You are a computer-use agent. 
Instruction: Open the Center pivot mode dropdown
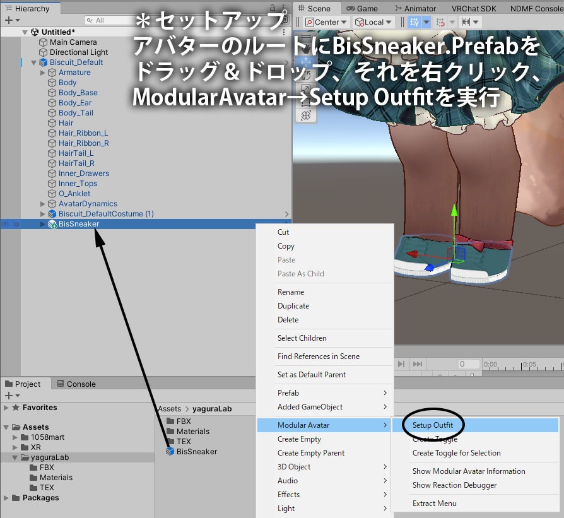pos(326,21)
